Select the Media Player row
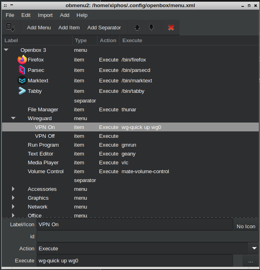260x270 pixels. [130, 162]
